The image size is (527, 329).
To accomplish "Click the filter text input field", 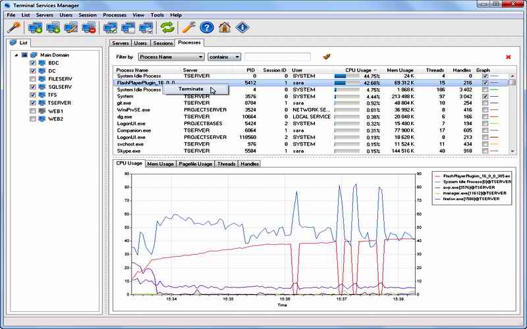I will [277, 57].
